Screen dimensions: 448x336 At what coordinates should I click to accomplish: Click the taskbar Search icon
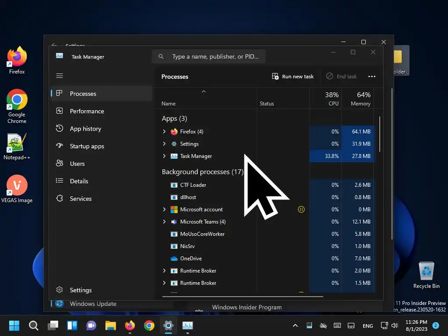pos(33,325)
